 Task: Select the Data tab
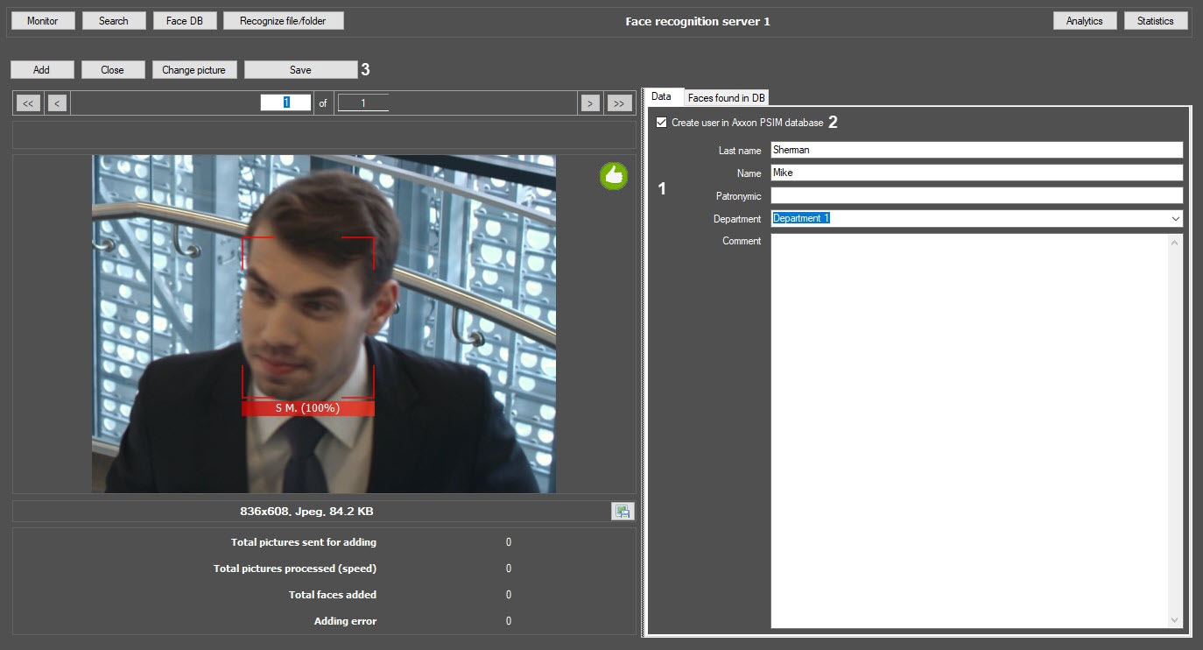(x=662, y=97)
